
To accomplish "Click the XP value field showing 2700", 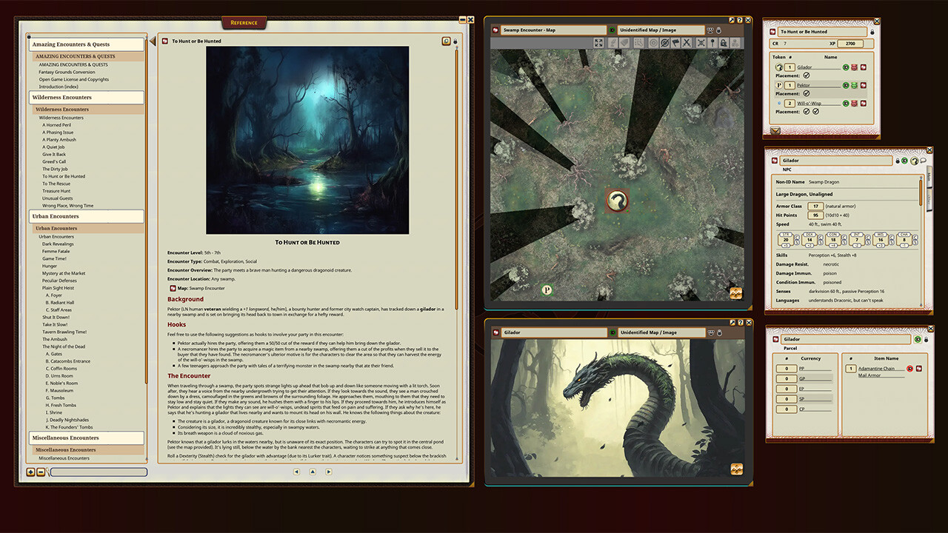I will click(x=850, y=43).
